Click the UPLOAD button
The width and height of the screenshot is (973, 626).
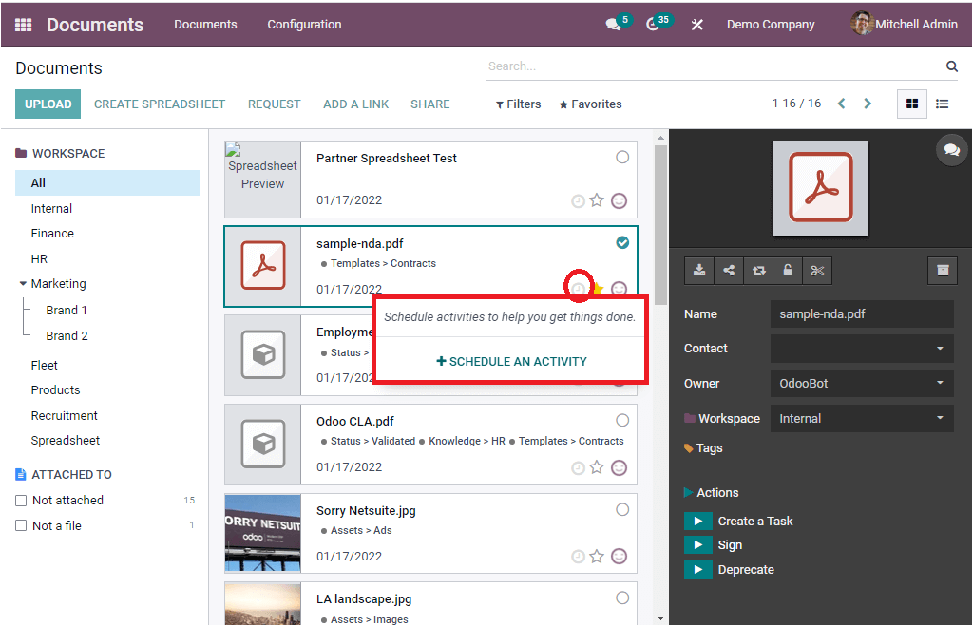[48, 104]
